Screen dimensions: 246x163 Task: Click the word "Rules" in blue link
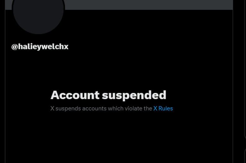tap(166, 108)
